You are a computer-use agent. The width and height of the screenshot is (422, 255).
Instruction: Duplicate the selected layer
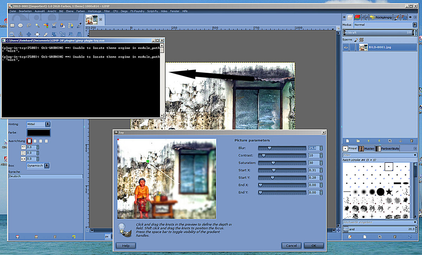(x=390, y=141)
